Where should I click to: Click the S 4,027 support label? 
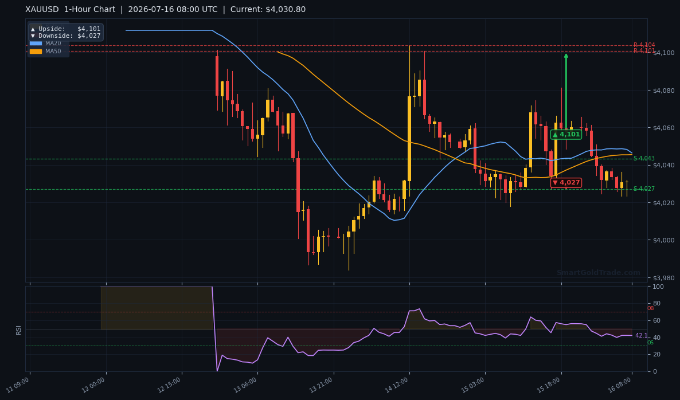point(644,189)
